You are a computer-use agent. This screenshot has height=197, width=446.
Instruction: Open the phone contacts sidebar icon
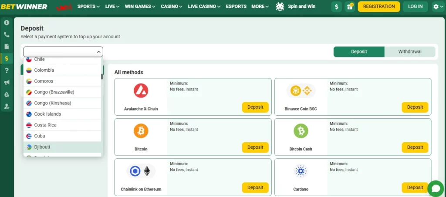7,34
